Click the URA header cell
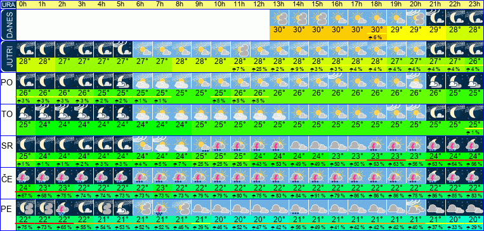This screenshot has height=231, width=484. [8, 4]
